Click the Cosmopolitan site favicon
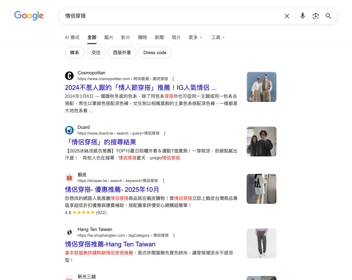Image resolution: width=352 pixels, height=280 pixels. click(x=69, y=75)
